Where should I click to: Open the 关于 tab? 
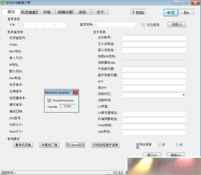[100, 12]
